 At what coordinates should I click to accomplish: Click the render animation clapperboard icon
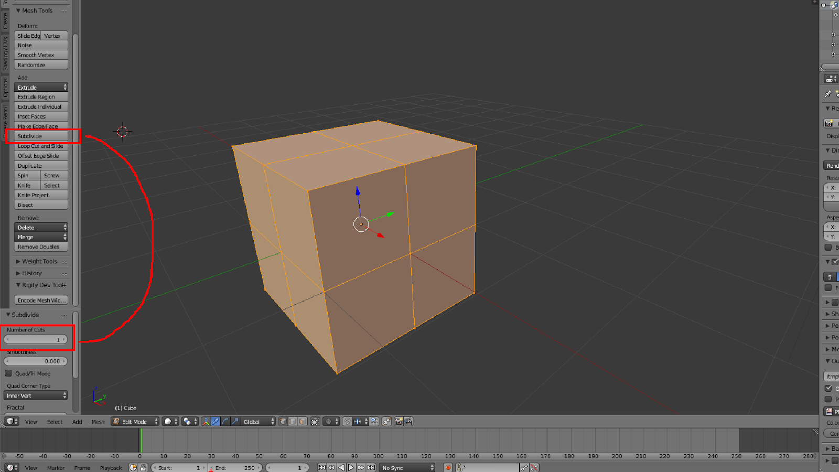click(x=408, y=421)
